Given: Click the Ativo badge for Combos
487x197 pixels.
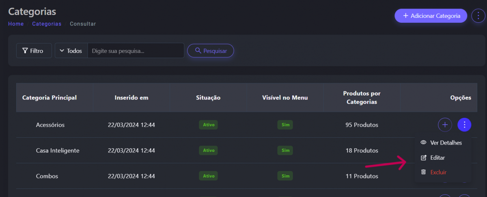Looking at the screenshot, I should click(x=208, y=176).
